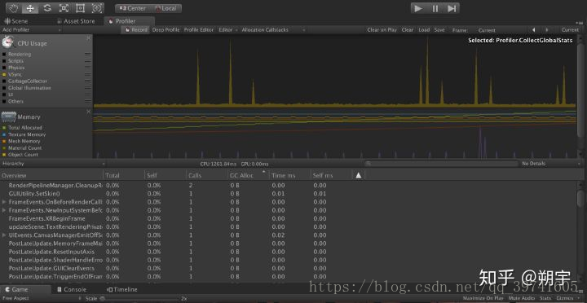Sort by Overview column header

[x=51, y=175]
